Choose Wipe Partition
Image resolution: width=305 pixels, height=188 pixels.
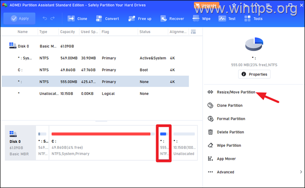pyautogui.click(x=229, y=145)
